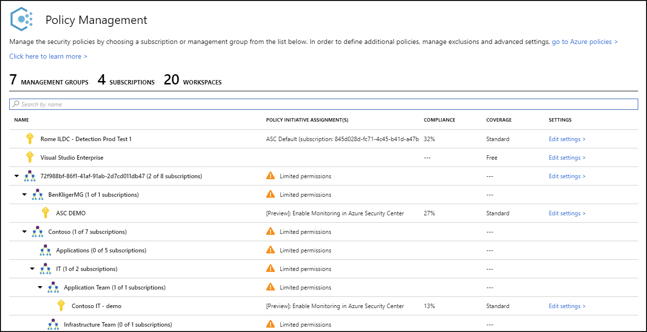Click the 4 SUBSCRIPTIONS counter
This screenshot has width=647, height=332.
126,80
